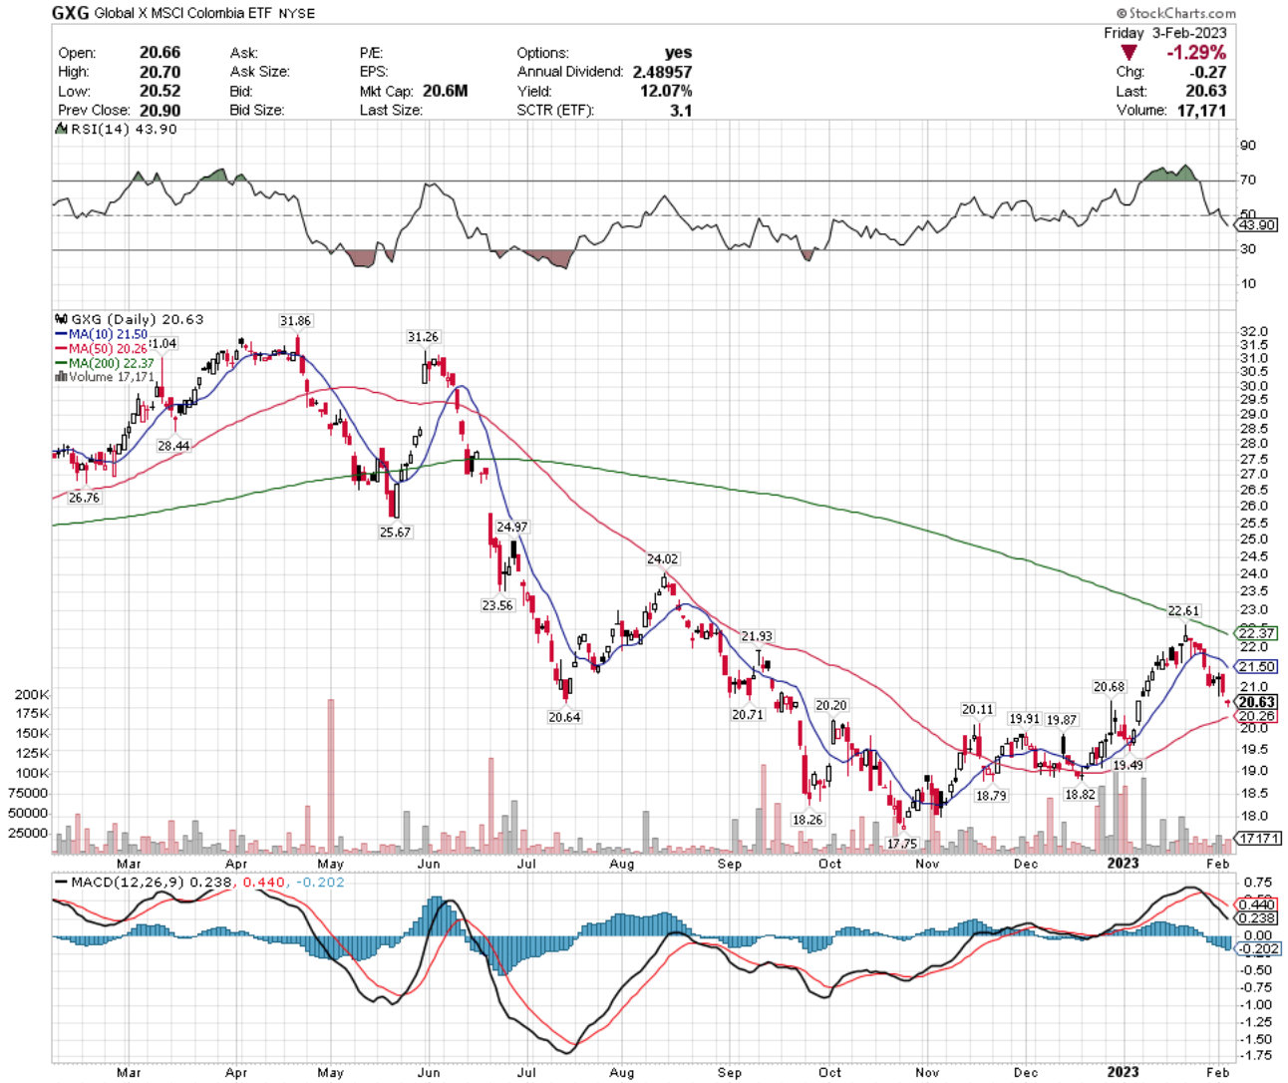Click the 19.91 price annotation
This screenshot has width=1288, height=1083.
tap(1025, 719)
